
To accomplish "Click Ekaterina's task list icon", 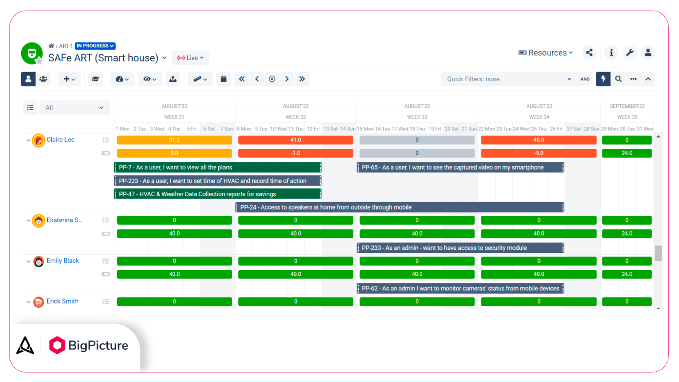I will [106, 220].
